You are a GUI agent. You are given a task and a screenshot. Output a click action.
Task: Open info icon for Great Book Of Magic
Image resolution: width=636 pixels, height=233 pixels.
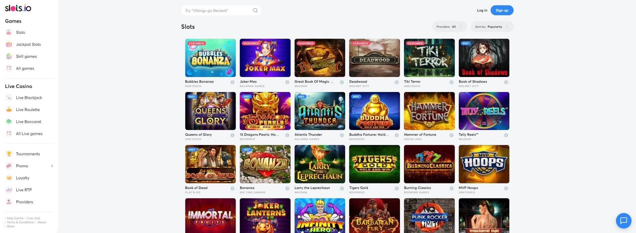(342, 82)
